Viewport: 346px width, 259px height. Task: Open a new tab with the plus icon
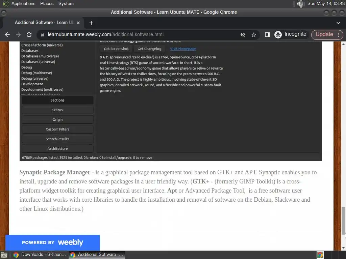pyautogui.click(x=91, y=23)
